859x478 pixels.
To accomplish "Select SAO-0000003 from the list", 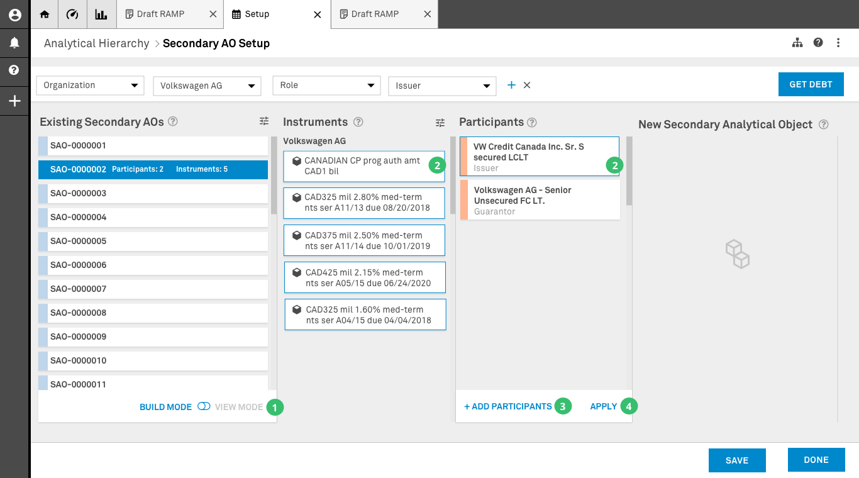I will pos(152,193).
